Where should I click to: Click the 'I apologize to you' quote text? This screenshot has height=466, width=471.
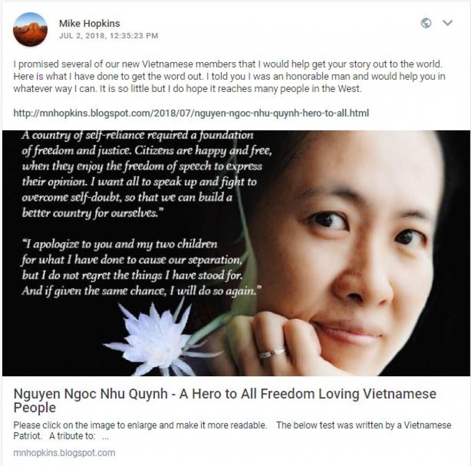(141, 267)
